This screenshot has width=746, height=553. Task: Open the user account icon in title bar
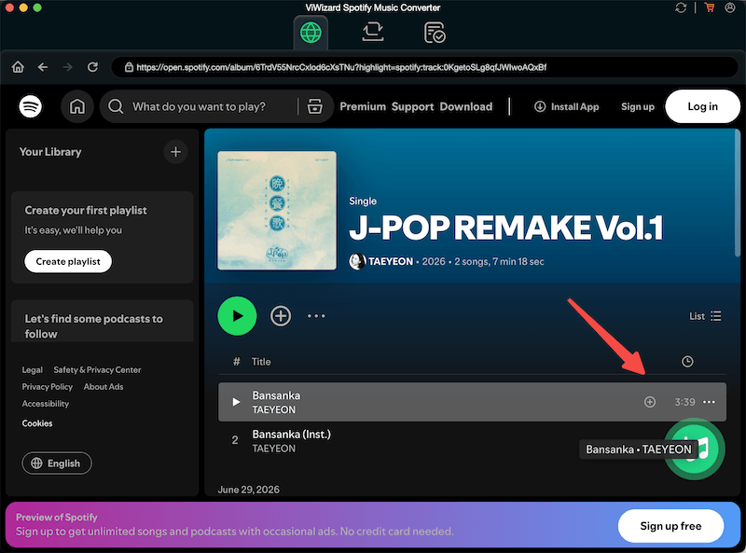tap(730, 7)
